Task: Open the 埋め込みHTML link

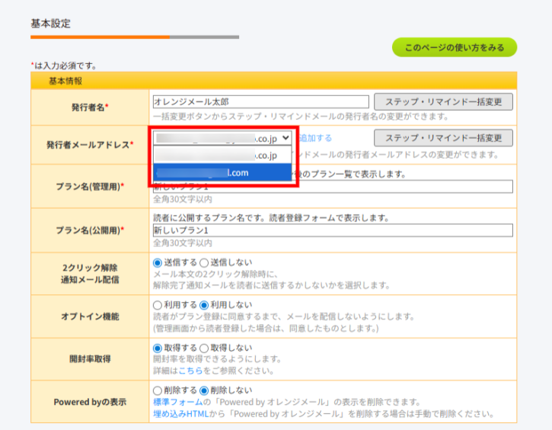Action: coord(180,413)
